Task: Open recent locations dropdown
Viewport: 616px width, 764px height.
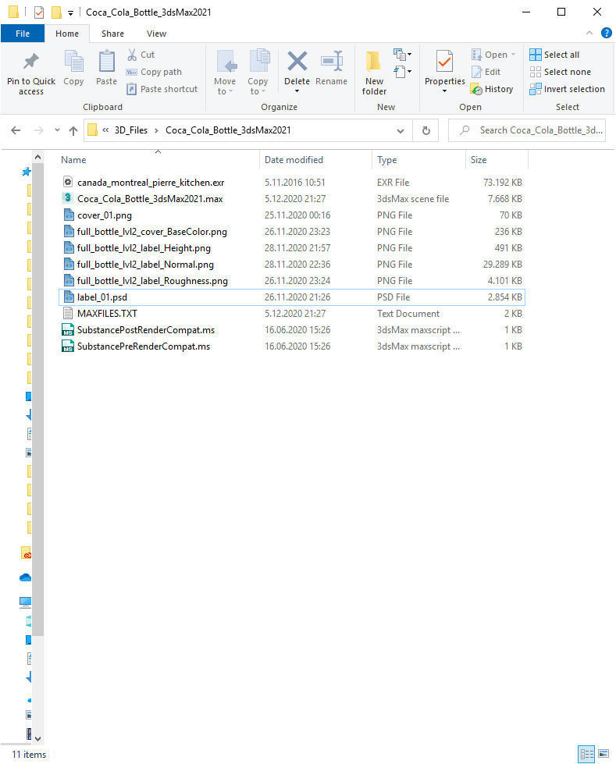Action: pos(57,130)
